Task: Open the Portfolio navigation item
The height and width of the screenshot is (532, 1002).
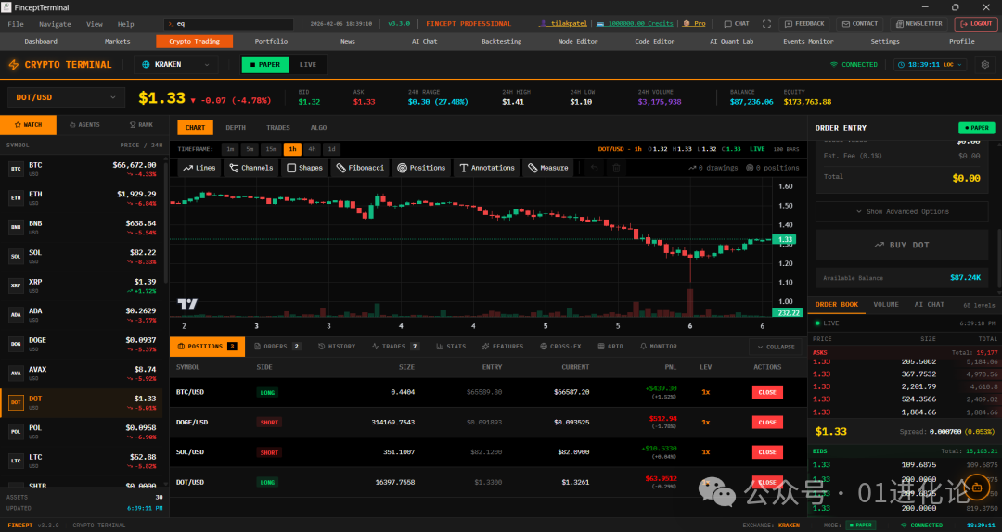Action: tap(271, 42)
